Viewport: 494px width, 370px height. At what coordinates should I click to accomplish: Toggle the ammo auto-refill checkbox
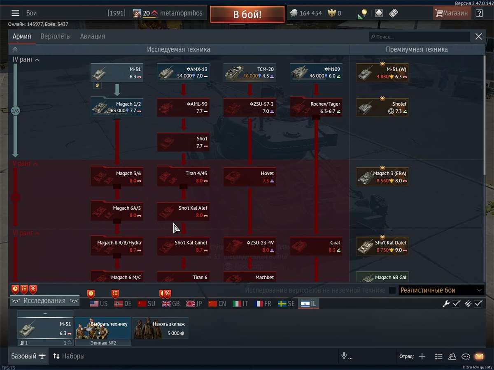coord(478,304)
